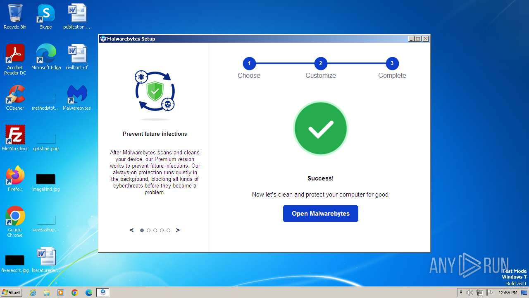Open the publicationl Word document icon
529x298 pixels.
[76, 17]
